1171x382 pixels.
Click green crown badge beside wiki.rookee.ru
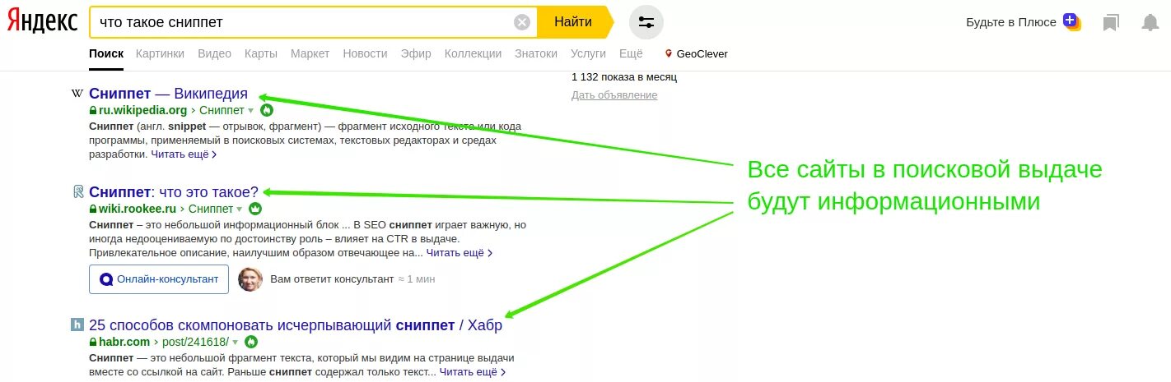coord(255,209)
